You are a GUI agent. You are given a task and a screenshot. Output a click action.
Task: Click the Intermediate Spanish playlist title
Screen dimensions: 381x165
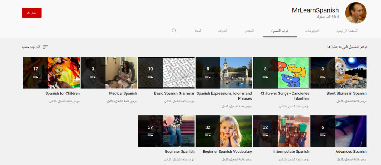tap(291, 152)
